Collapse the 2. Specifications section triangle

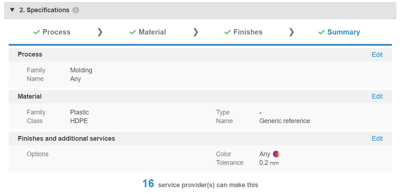tap(12, 10)
